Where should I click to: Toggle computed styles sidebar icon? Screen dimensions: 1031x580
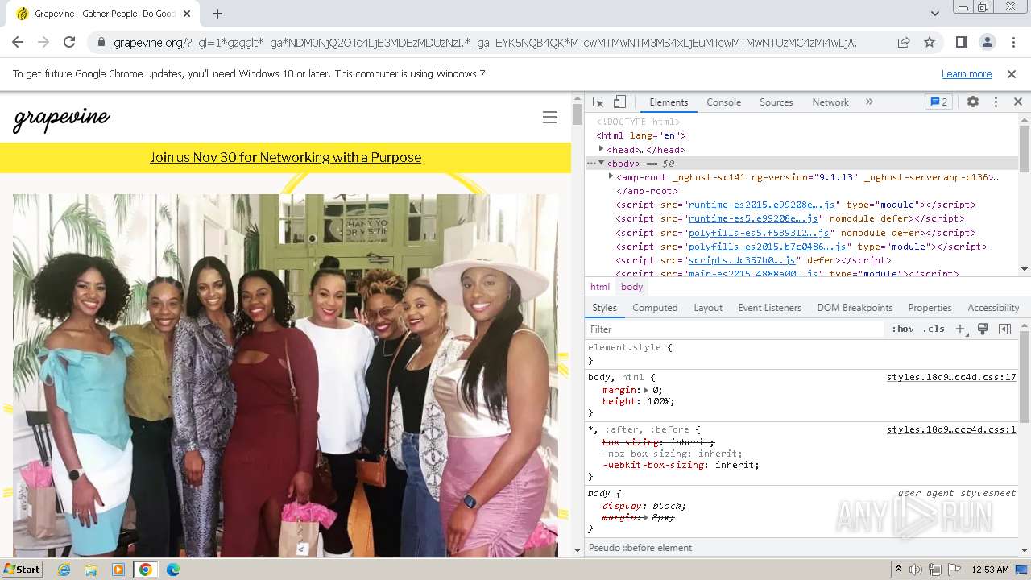pos(1004,329)
